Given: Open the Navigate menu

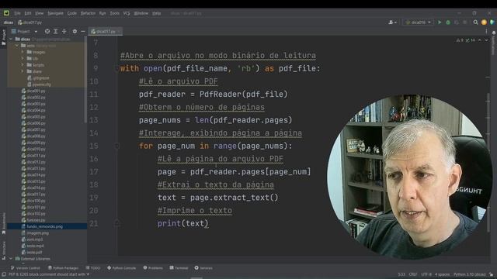Looking at the screenshot, I should (55, 13).
